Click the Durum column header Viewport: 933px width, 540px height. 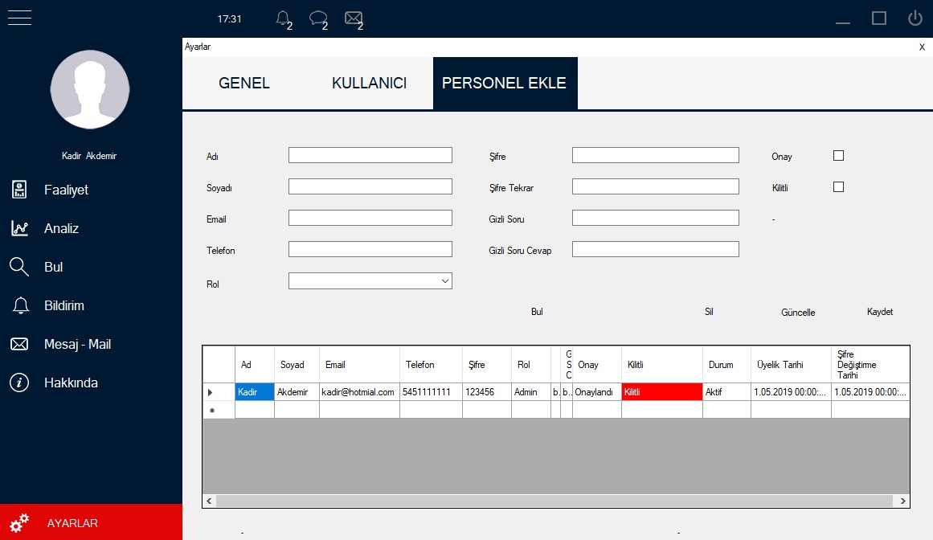[727, 365]
